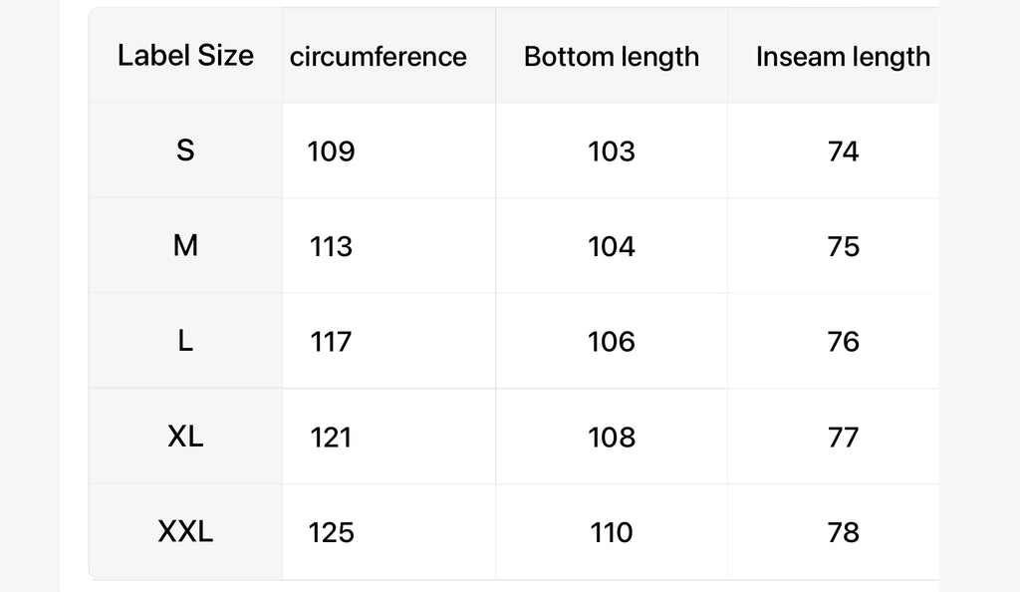1020x592 pixels.
Task: Select the XL size label cell
Action: [185, 437]
